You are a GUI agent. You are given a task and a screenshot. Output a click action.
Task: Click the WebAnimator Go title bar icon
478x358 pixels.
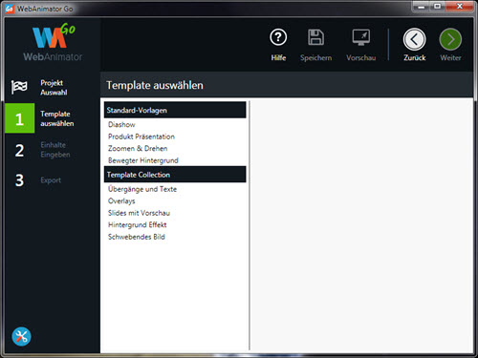[x=10, y=9]
